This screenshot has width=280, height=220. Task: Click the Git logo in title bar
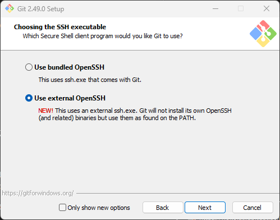click(x=10, y=8)
